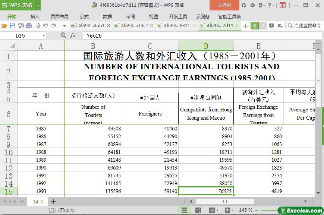Open a new document tab with plus
This screenshot has height=215, width=324.
pos(245,26)
